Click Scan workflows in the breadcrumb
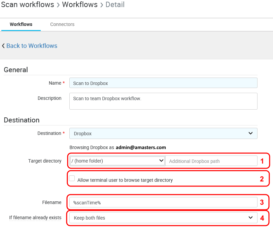 (28, 5)
